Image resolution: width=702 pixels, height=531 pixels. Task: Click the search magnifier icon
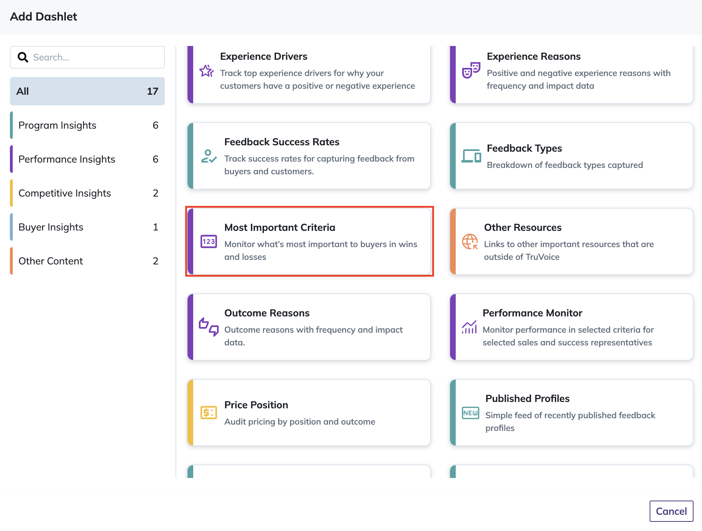(x=23, y=57)
